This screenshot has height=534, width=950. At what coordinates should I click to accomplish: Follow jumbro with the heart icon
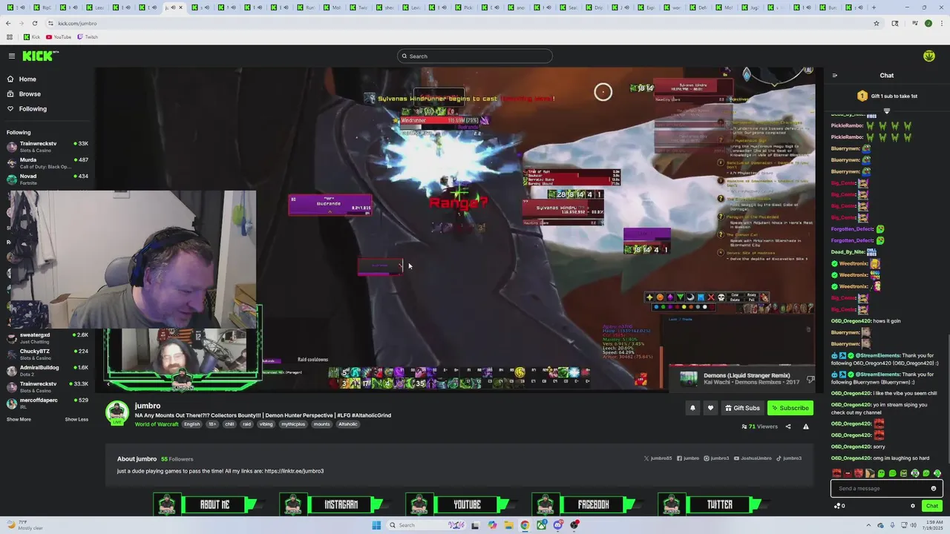tap(710, 408)
